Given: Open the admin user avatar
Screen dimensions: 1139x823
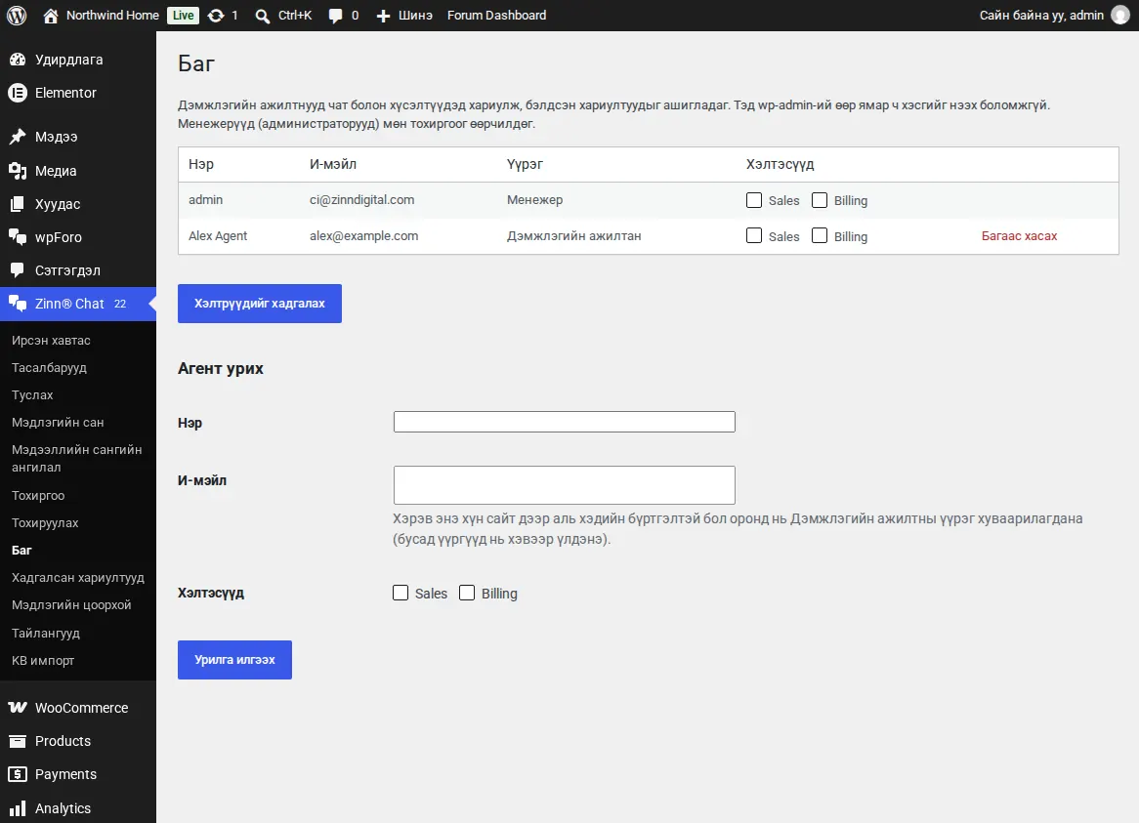Looking at the screenshot, I should pos(1120,16).
